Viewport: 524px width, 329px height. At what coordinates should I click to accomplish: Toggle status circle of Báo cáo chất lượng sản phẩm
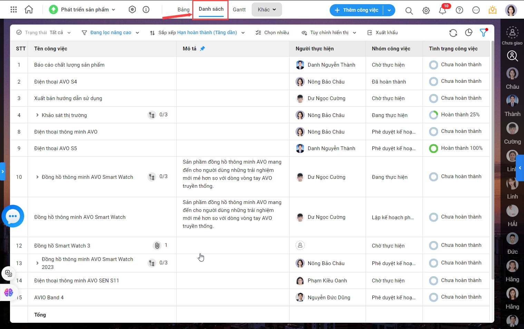coord(433,65)
